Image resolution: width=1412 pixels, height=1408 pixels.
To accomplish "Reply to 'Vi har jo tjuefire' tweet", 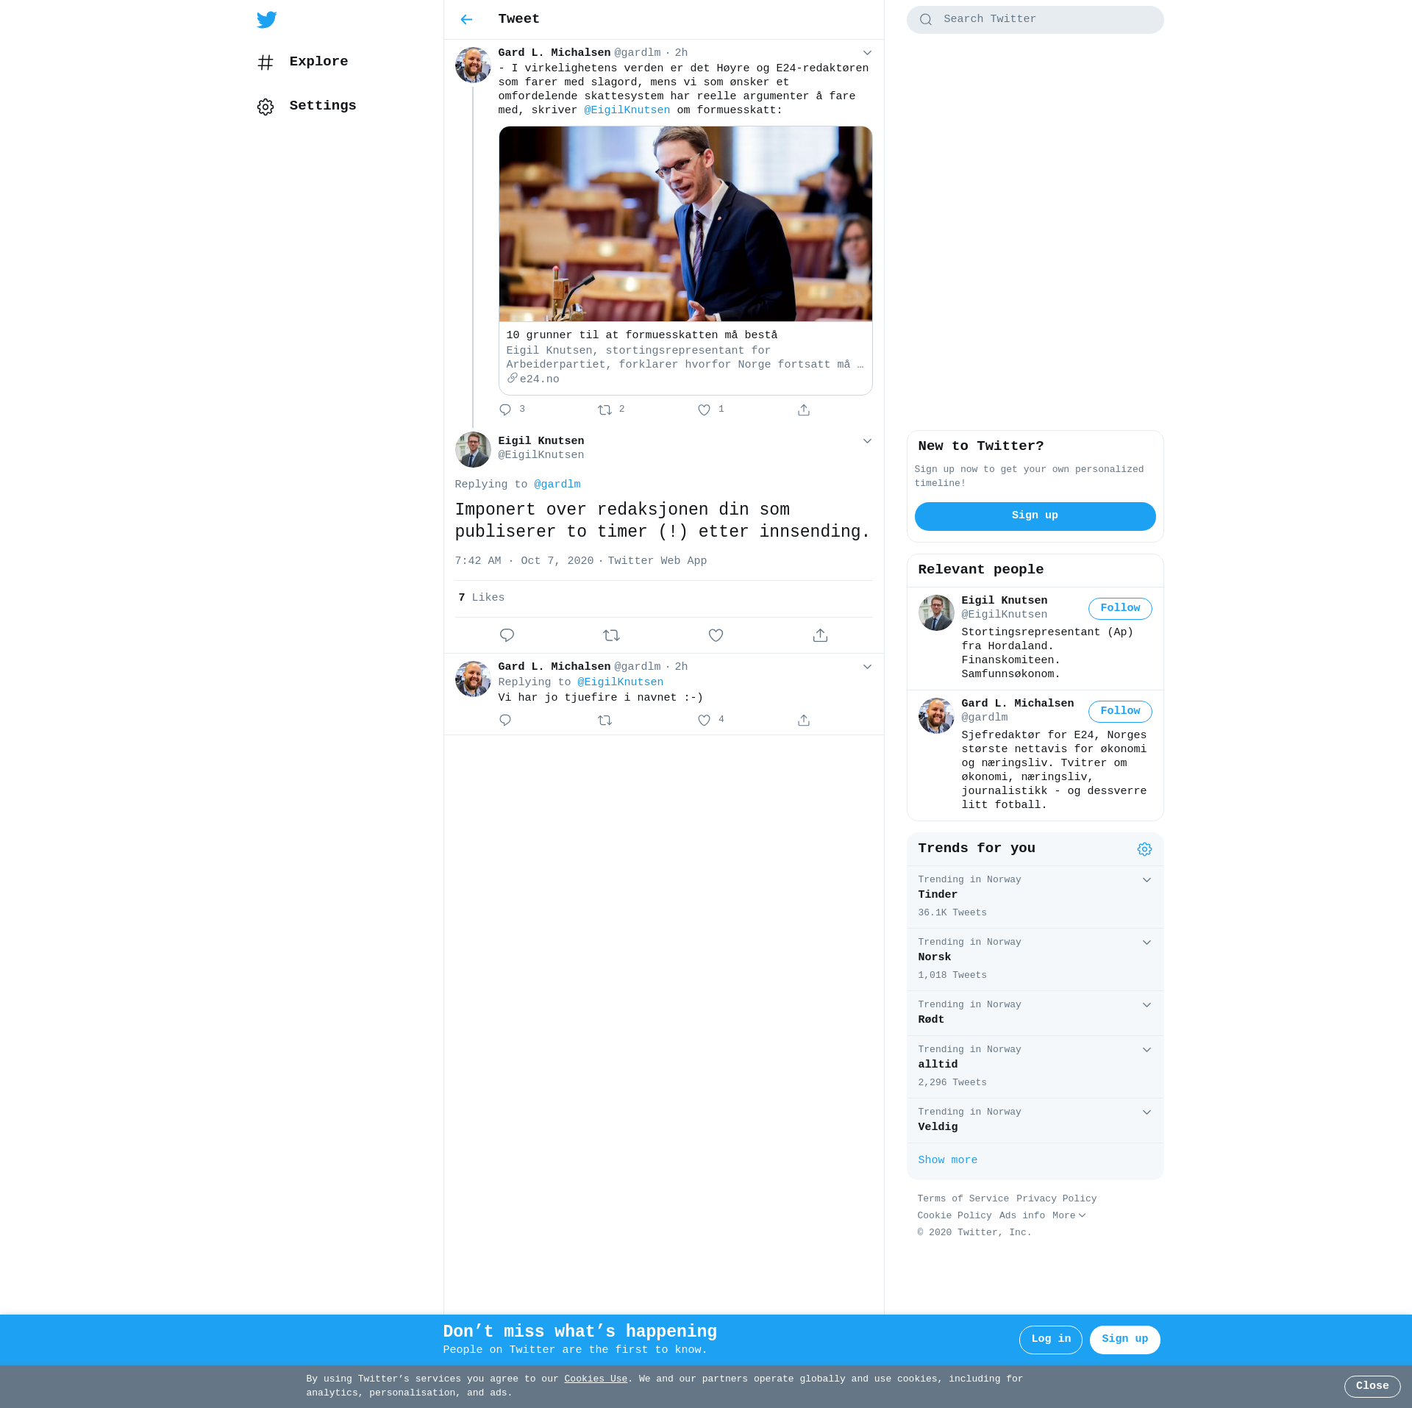I will pos(505,721).
